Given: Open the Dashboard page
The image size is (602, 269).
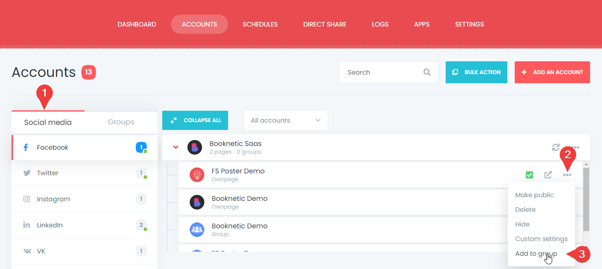Looking at the screenshot, I should (137, 24).
